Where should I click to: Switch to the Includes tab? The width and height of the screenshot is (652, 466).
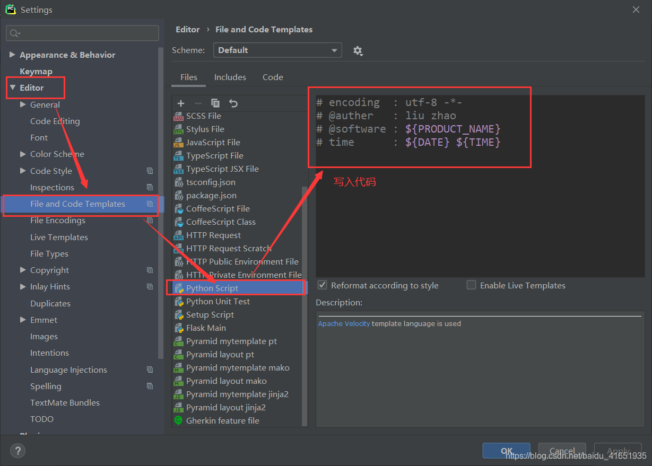pos(230,77)
